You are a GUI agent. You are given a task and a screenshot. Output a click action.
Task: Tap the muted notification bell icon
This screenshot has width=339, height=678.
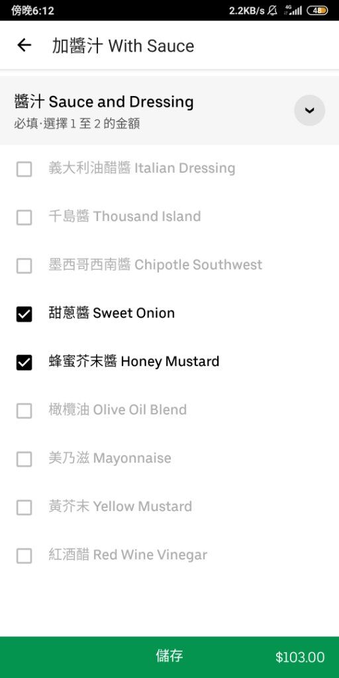[272, 11]
